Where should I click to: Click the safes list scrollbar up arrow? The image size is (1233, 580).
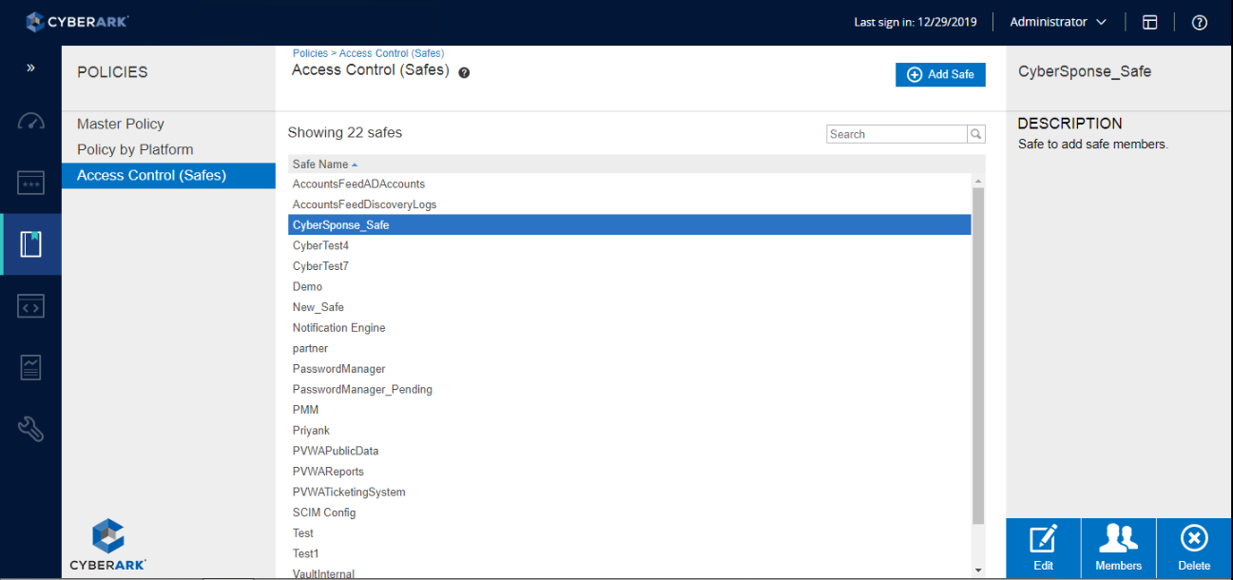[x=978, y=181]
